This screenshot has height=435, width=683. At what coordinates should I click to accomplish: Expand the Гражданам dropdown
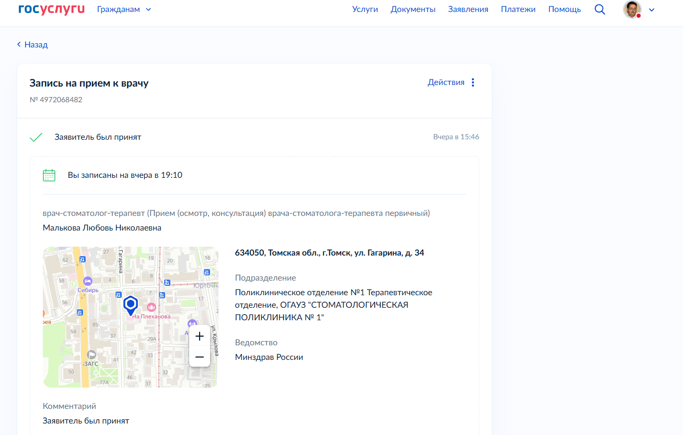point(124,9)
